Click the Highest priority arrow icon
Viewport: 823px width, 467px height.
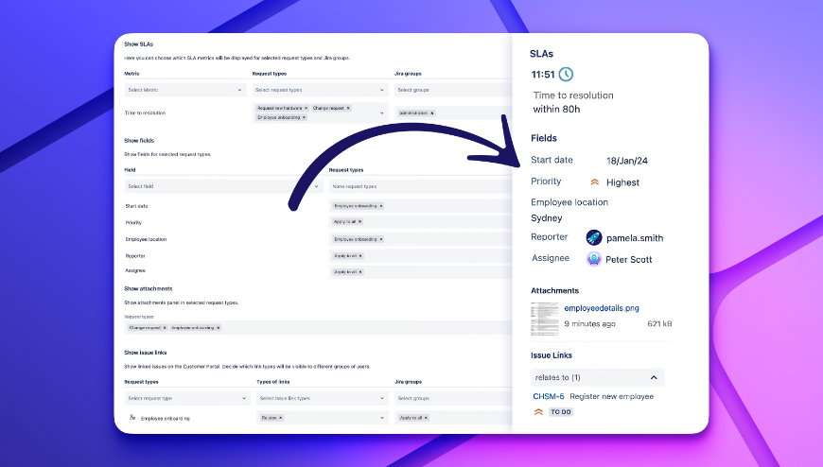point(595,182)
